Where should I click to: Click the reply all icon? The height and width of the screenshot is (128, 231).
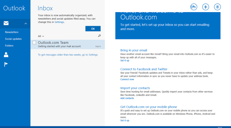point(193,7)
